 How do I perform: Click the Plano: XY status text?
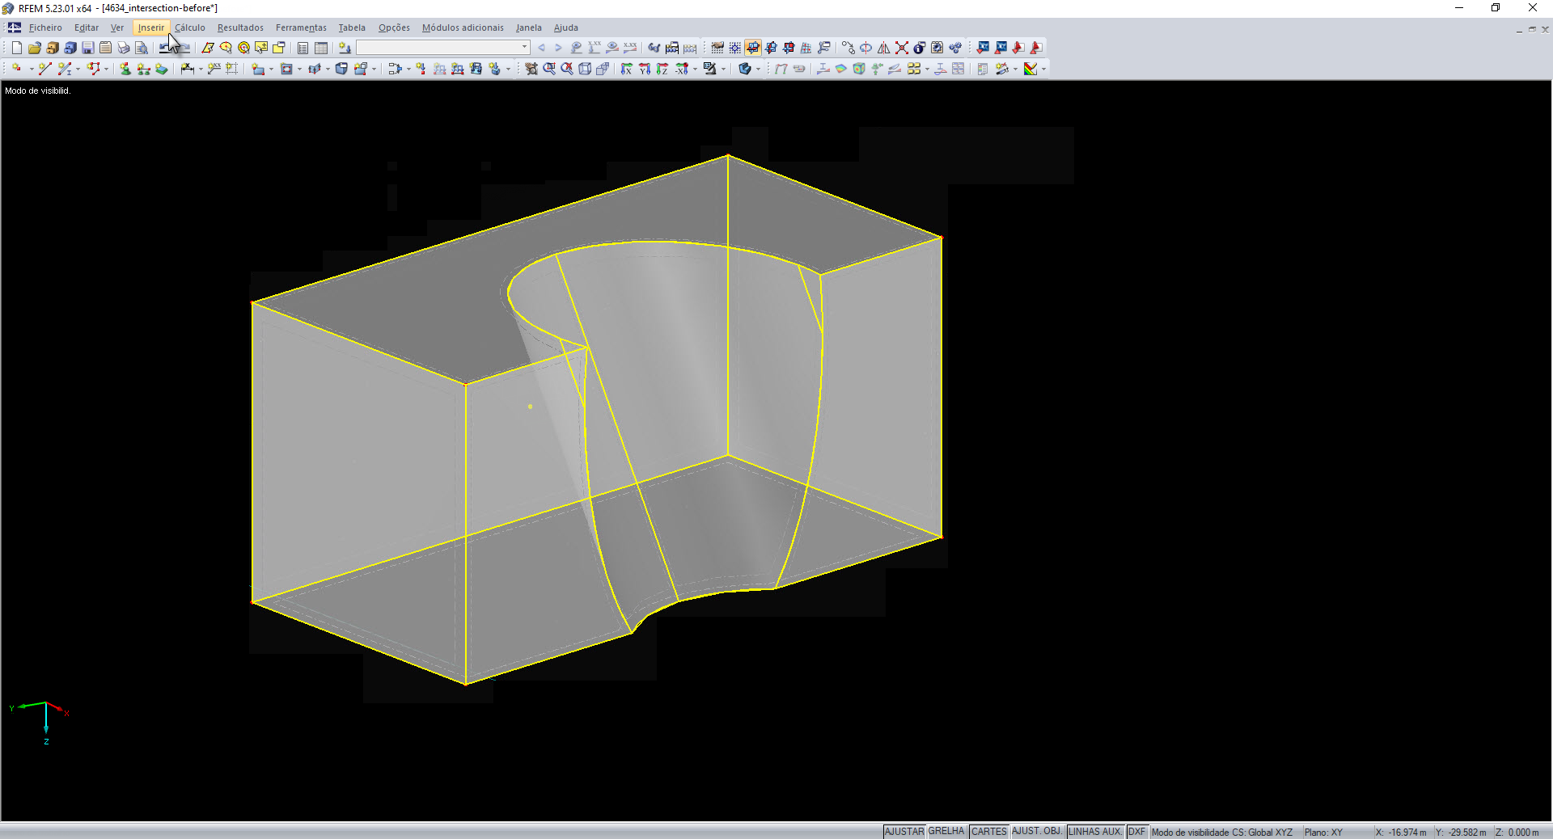1323,833
